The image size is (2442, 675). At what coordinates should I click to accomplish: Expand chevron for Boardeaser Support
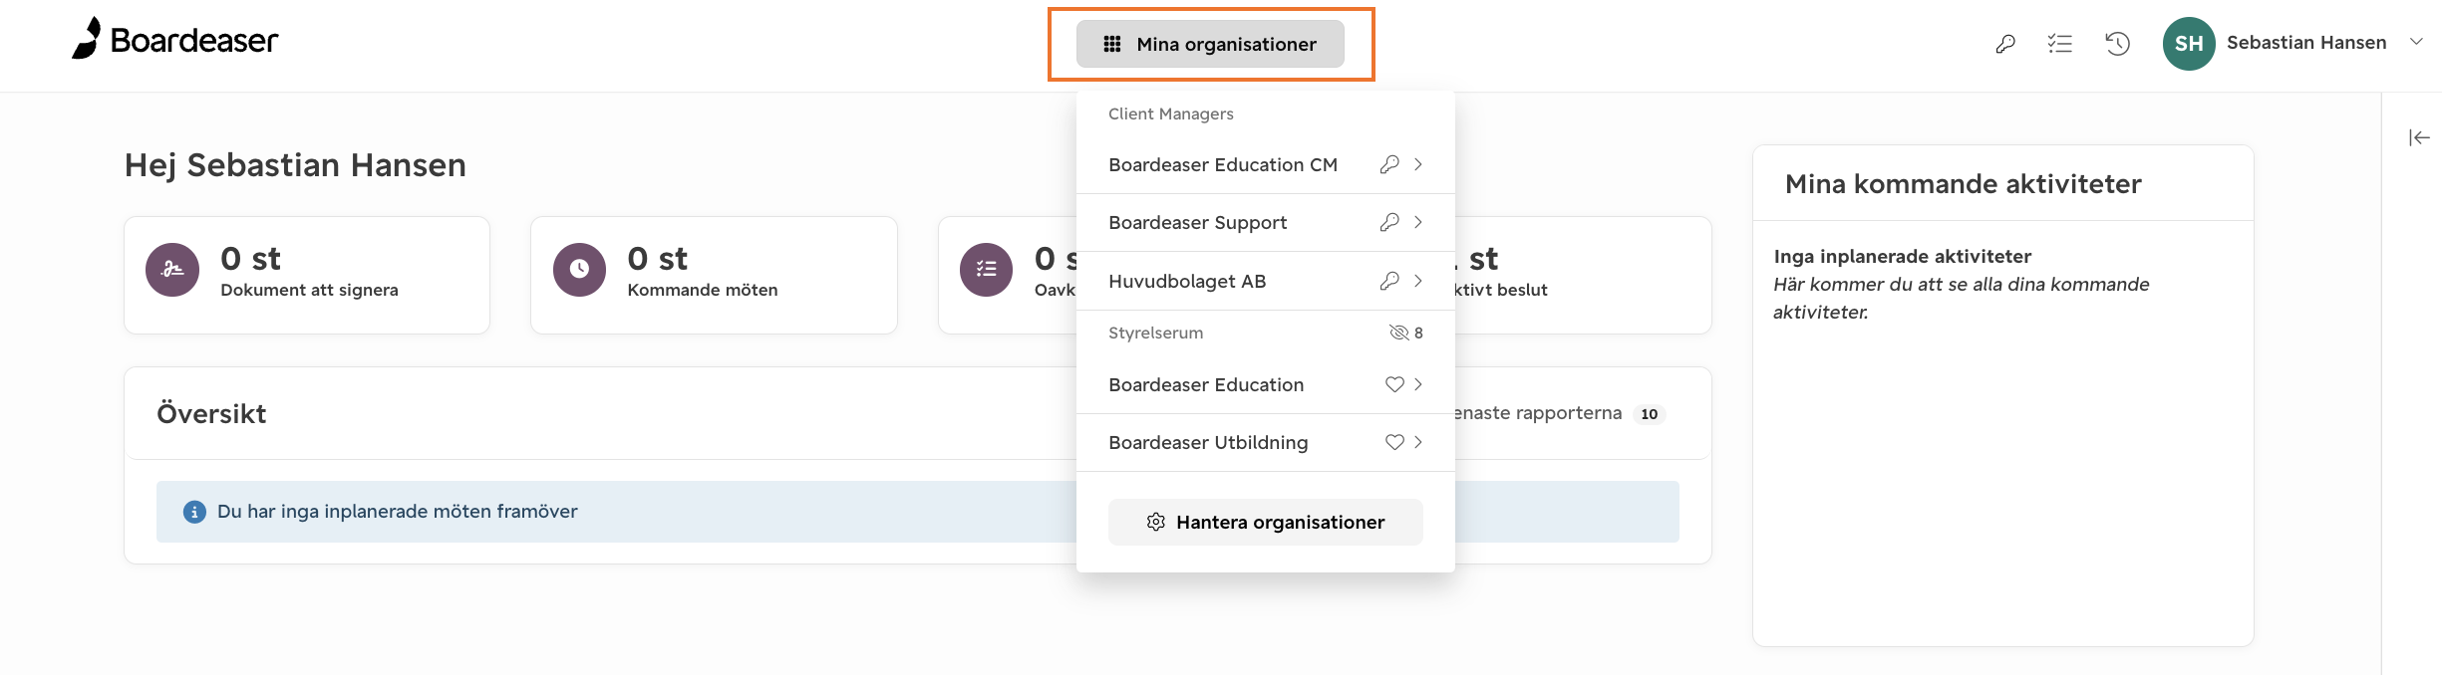[1418, 222]
